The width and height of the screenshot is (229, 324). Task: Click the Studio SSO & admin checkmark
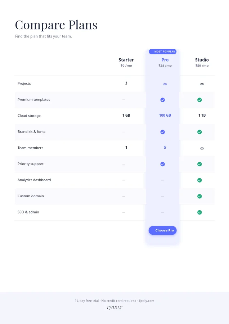click(199, 212)
